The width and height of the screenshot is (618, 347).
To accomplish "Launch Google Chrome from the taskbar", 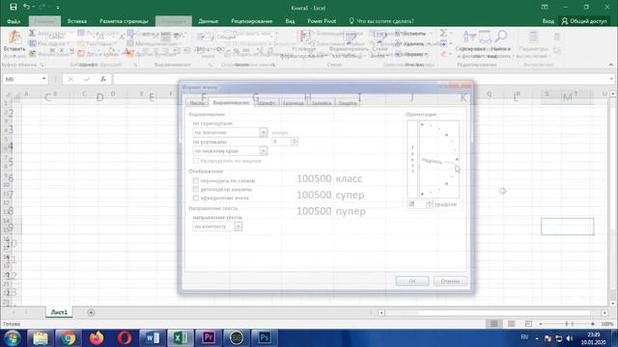I will [x=69, y=338].
